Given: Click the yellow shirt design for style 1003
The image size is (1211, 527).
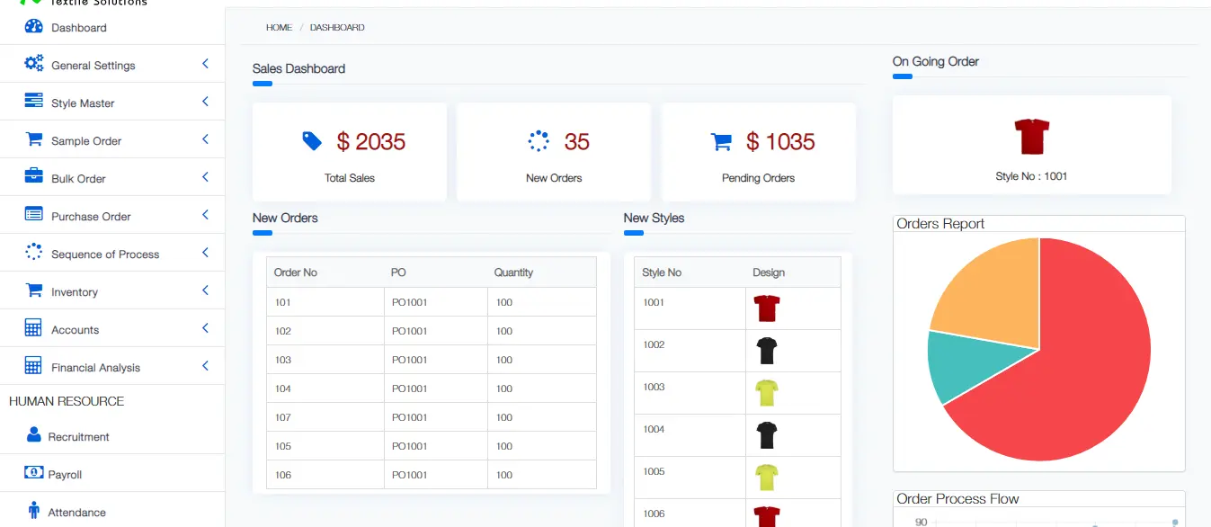Looking at the screenshot, I should click(x=766, y=393).
